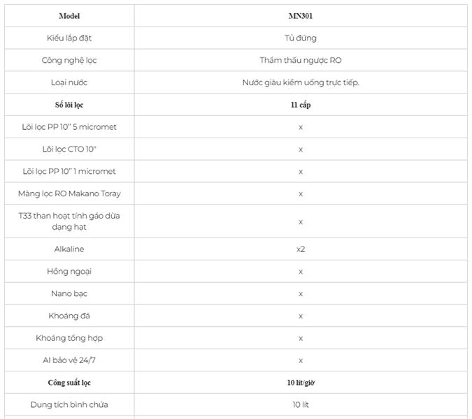
Task: Select Thẩm thấu ngược RO text
Action: (x=301, y=61)
